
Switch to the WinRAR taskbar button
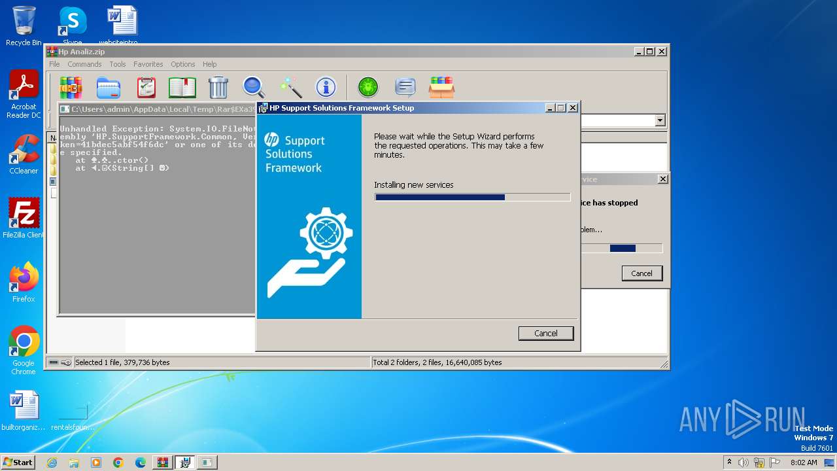[163, 462]
